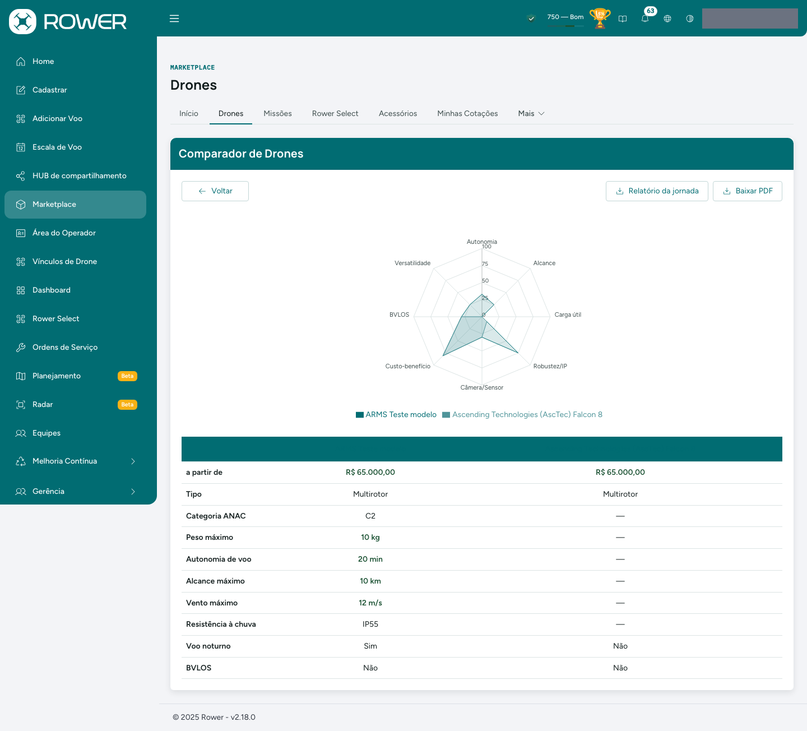Open Planejamento beta section
Screen dimensions: 807x731
[75, 376]
